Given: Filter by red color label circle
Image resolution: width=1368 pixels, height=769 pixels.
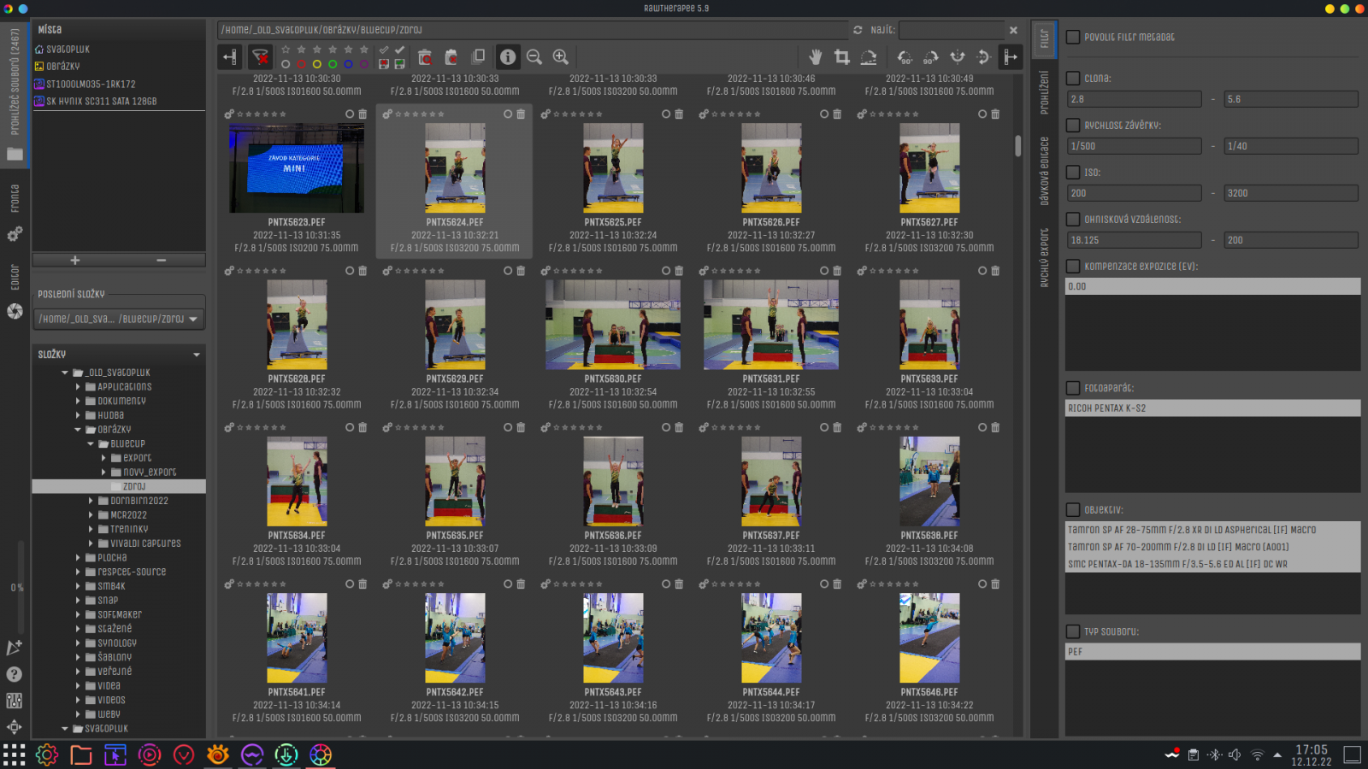Looking at the screenshot, I should point(301,64).
